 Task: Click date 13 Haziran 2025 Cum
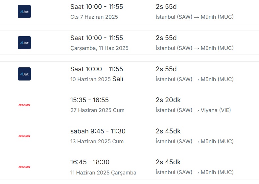point(97,141)
